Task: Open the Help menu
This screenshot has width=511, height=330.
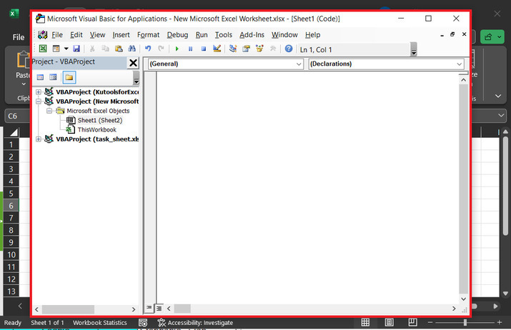Action: pyautogui.click(x=312, y=35)
